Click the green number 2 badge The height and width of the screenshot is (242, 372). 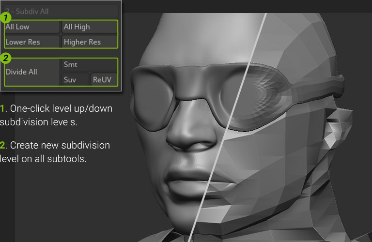(x=5, y=59)
